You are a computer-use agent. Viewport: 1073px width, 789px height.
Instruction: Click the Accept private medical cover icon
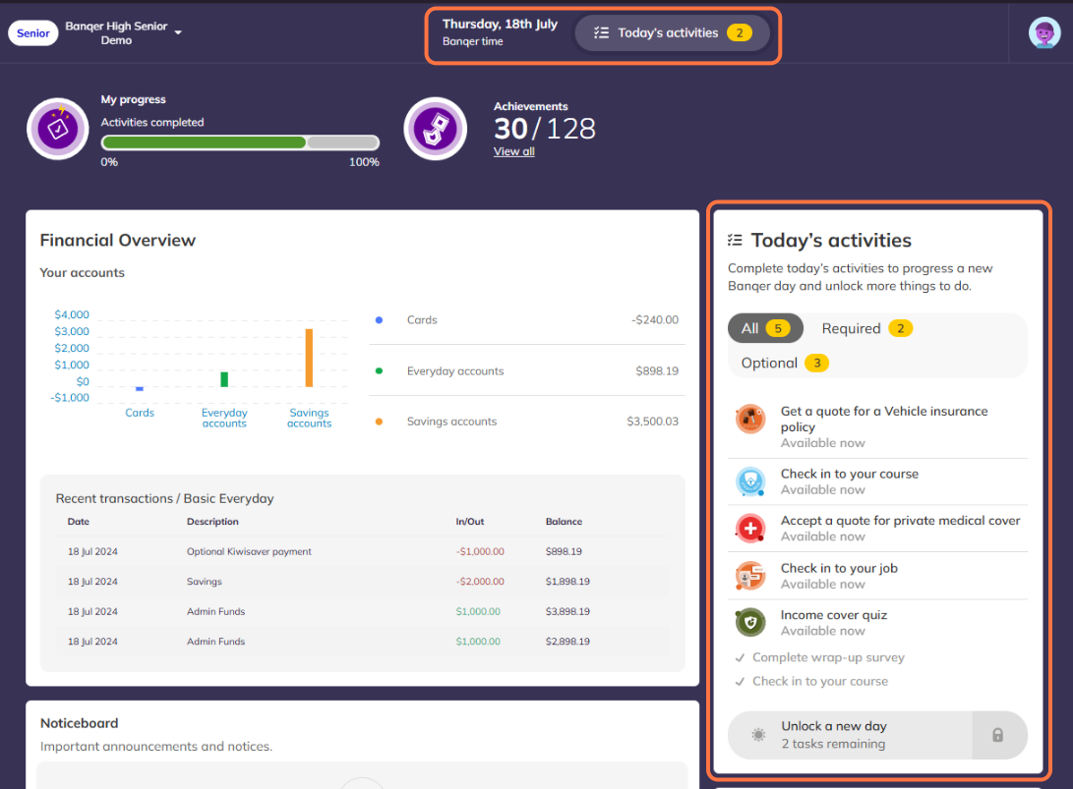point(750,529)
